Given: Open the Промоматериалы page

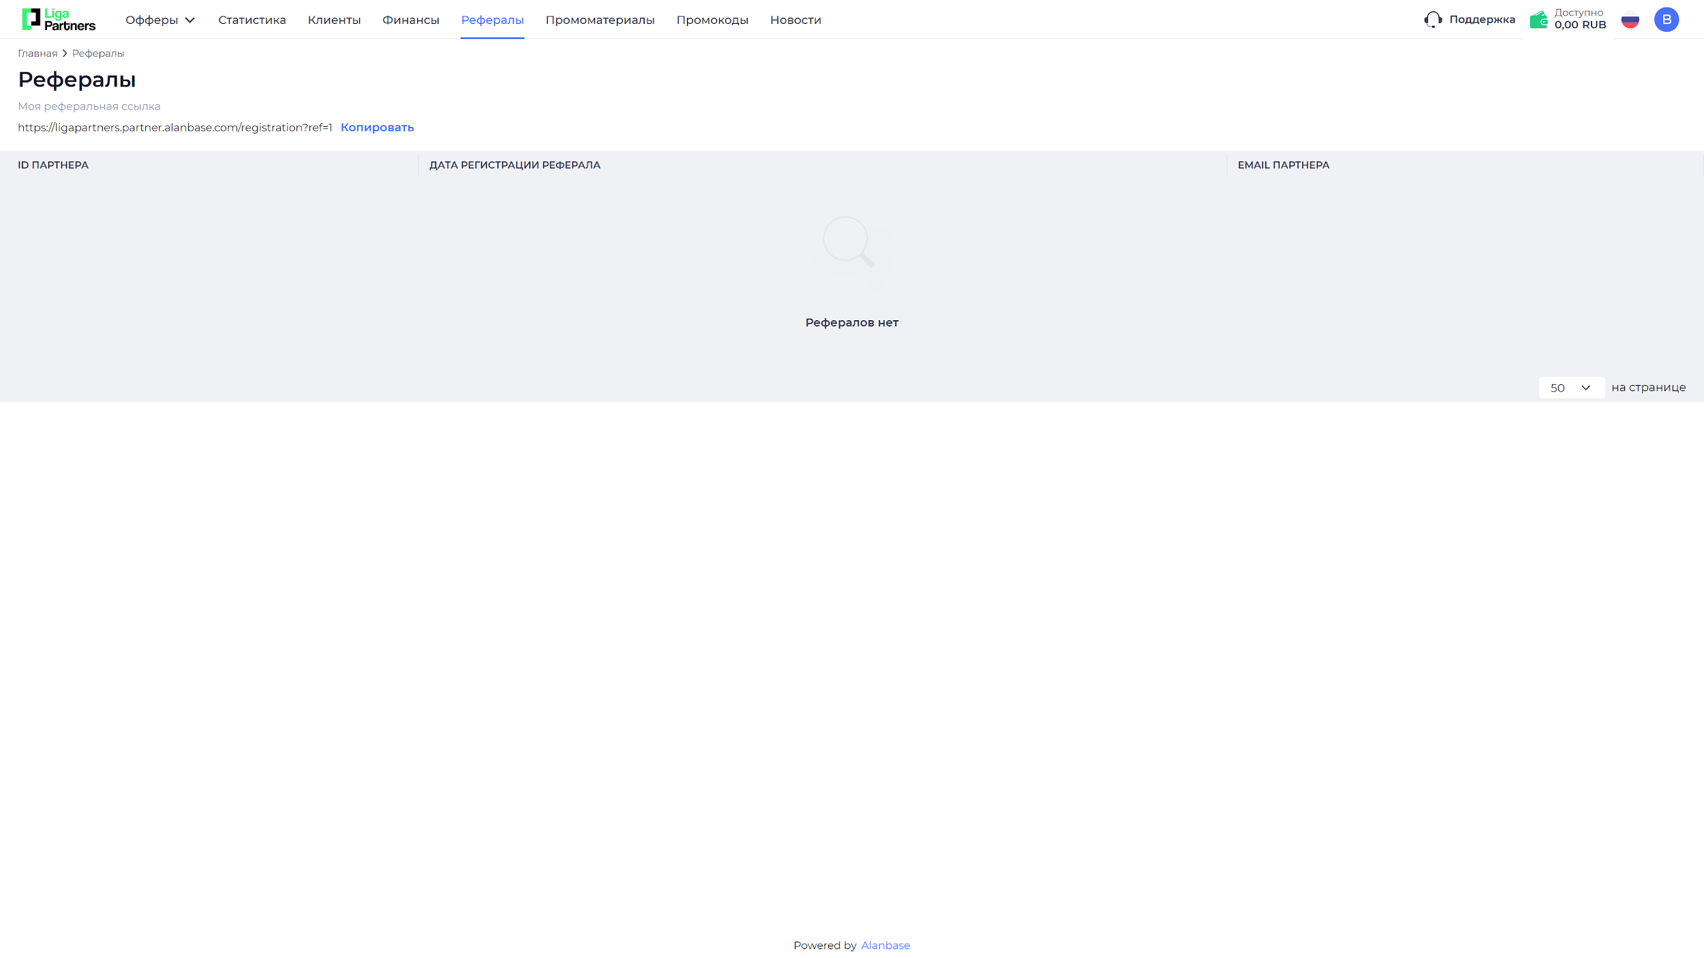Looking at the screenshot, I should [600, 20].
